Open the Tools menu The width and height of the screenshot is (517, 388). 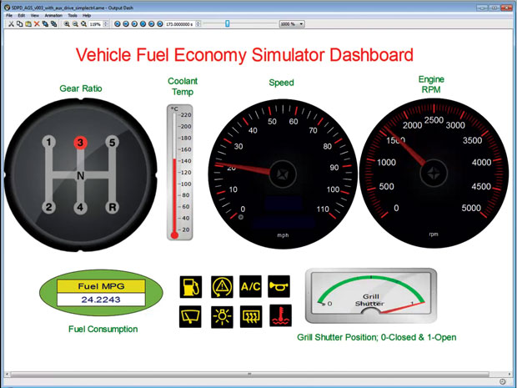click(x=73, y=16)
